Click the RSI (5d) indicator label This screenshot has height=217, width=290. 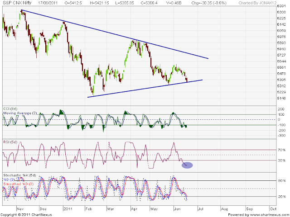[10, 142]
